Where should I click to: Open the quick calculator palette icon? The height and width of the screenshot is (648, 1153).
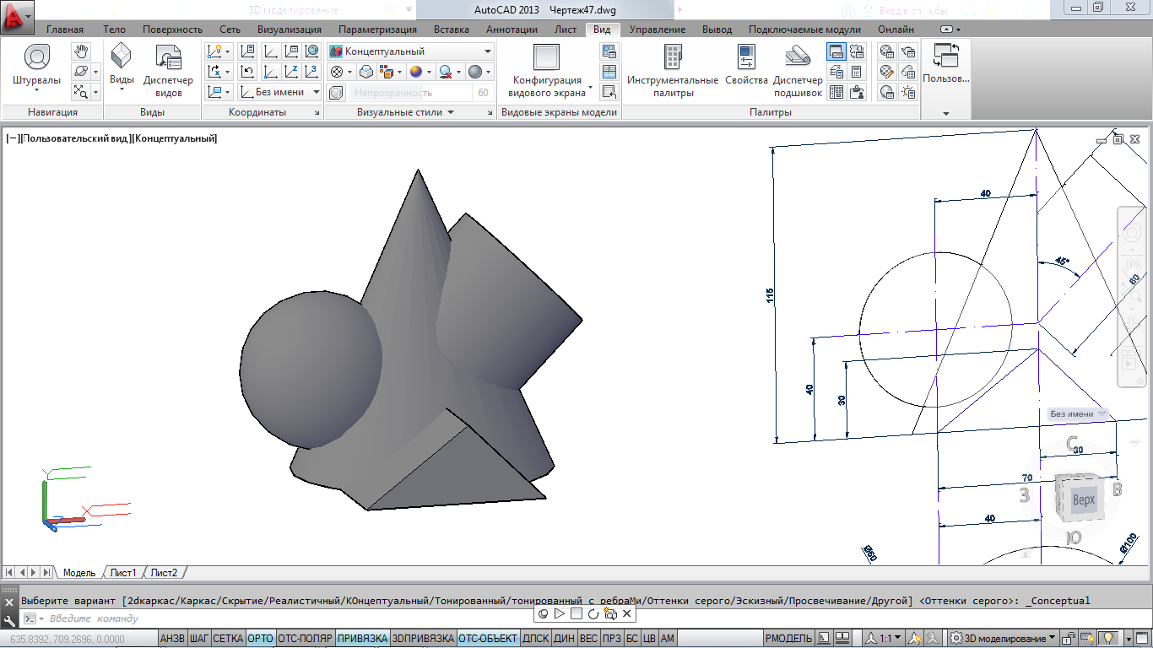(x=857, y=72)
